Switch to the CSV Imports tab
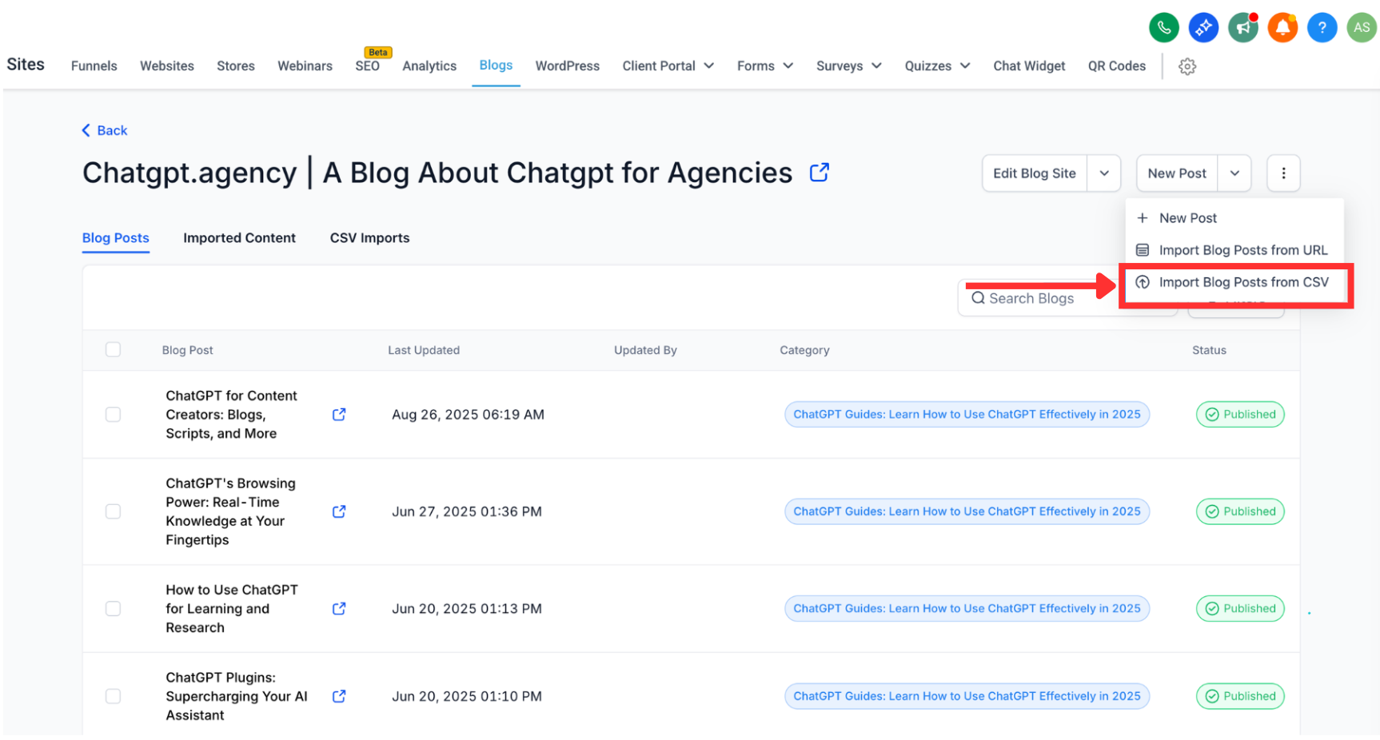This screenshot has width=1380, height=740. [369, 238]
